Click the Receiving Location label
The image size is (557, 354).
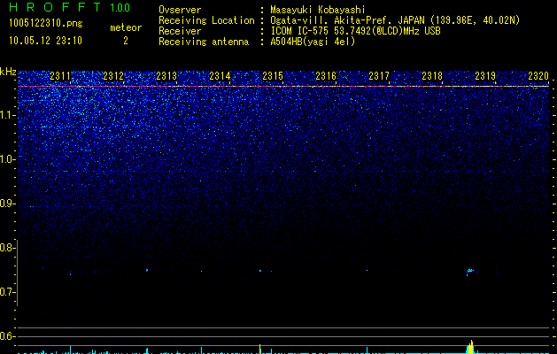[x=206, y=20]
